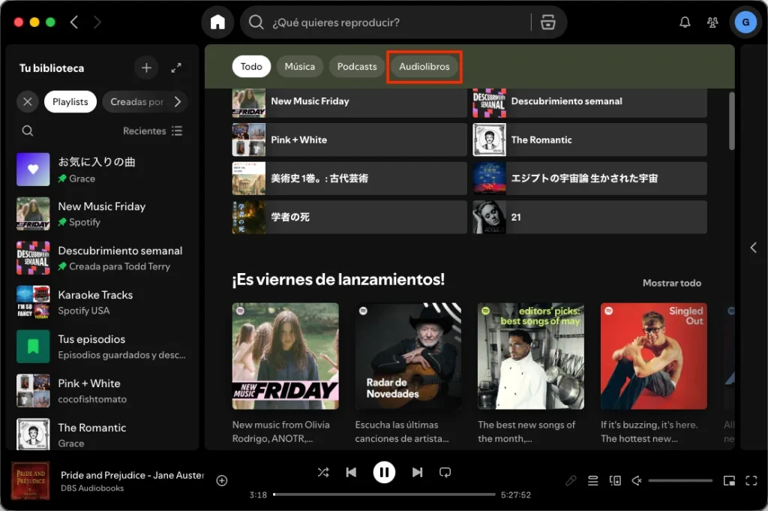768x511 pixels.
Task: Enter fullscreen mode icon
Action: coord(751,481)
